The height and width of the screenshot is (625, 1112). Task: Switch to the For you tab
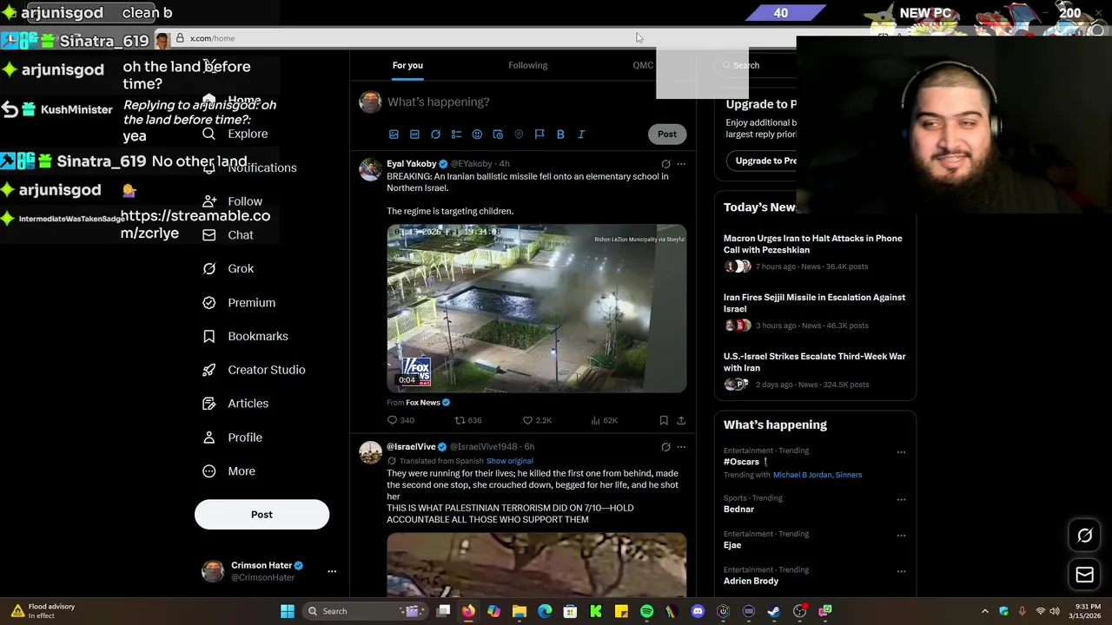pyautogui.click(x=407, y=65)
